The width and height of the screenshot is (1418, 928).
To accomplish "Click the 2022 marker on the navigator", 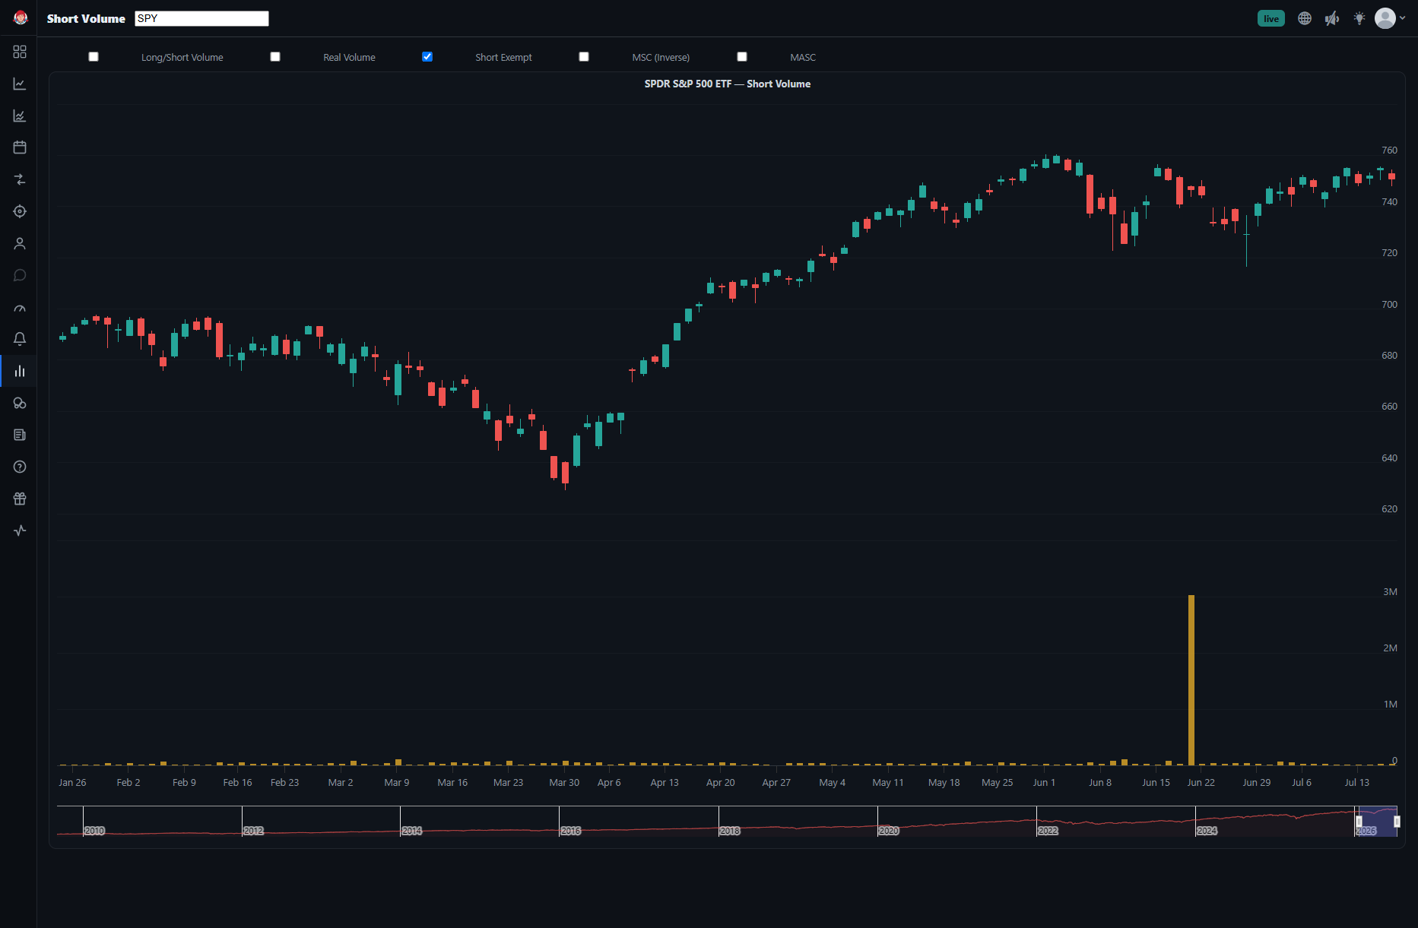I will tap(1048, 831).
